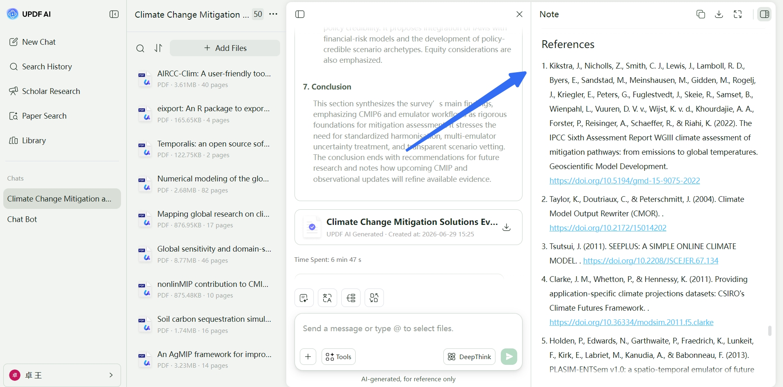Click the UPDF AI logo icon
The height and width of the screenshot is (387, 783).
(x=13, y=14)
